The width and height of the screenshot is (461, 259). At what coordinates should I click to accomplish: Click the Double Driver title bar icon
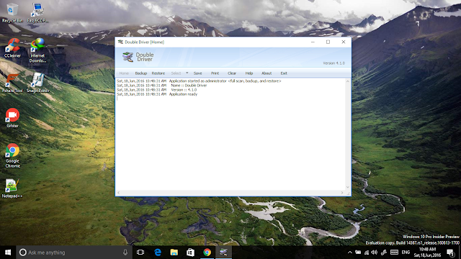(x=120, y=42)
